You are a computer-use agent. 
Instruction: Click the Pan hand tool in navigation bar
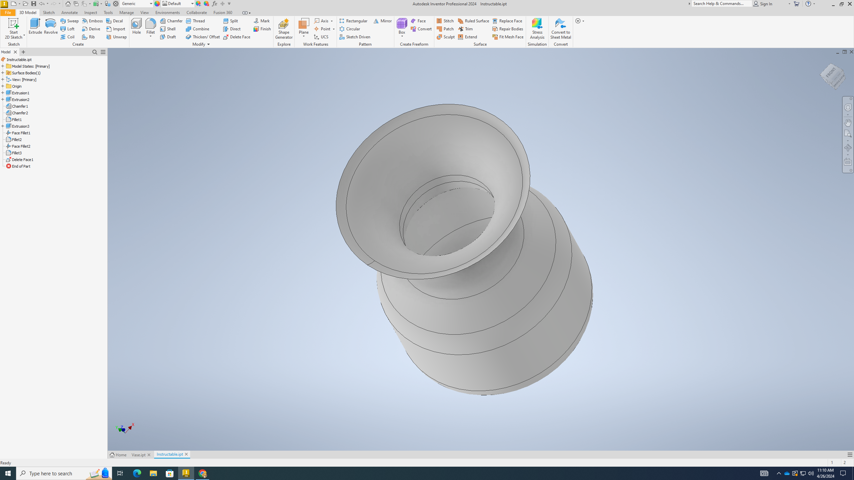[x=848, y=122]
